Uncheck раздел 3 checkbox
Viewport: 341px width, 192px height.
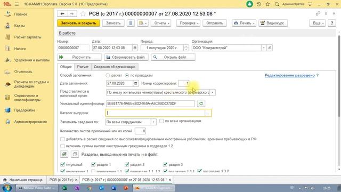165,164
